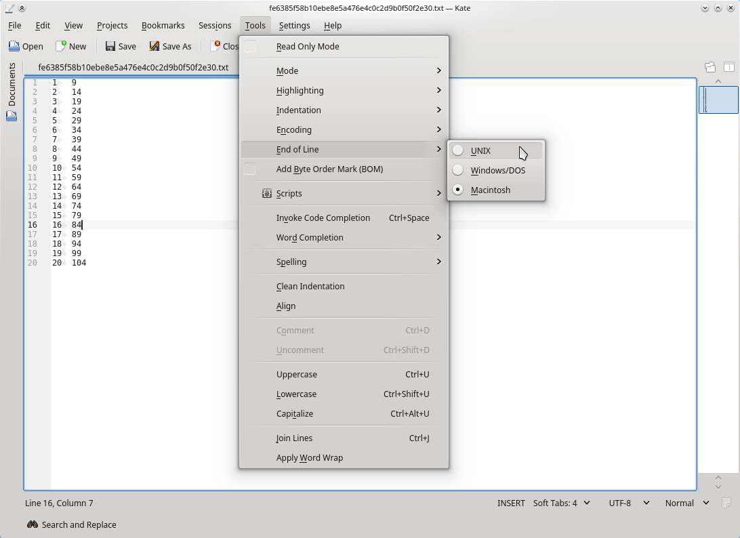Click Line 16, Column 7 status text

[x=59, y=503]
